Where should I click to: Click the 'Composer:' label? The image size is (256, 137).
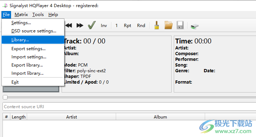coord(187,54)
